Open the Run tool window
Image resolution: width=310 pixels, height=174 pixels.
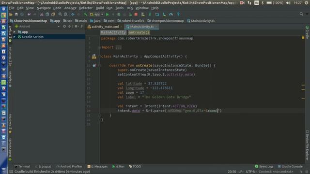point(118,166)
